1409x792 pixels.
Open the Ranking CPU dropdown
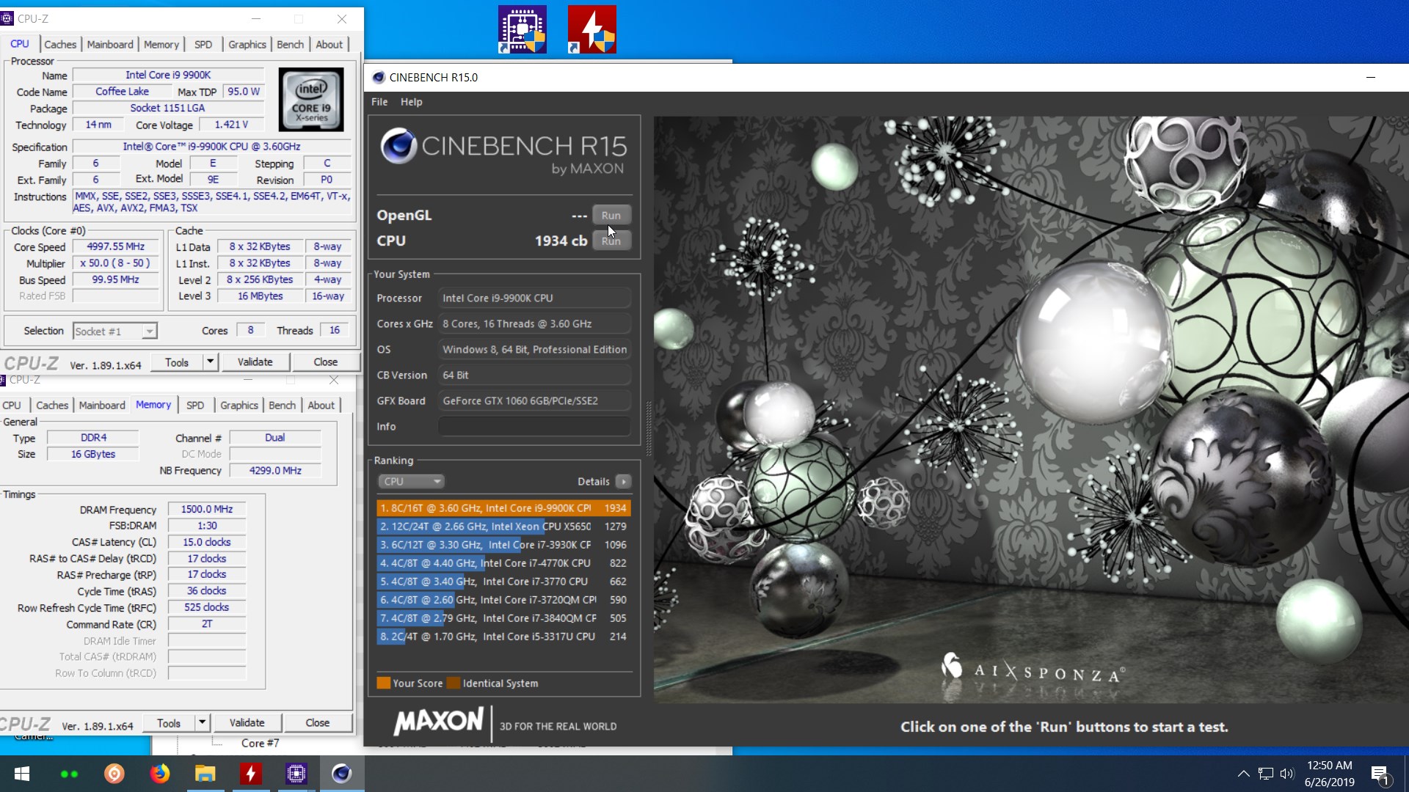(411, 482)
